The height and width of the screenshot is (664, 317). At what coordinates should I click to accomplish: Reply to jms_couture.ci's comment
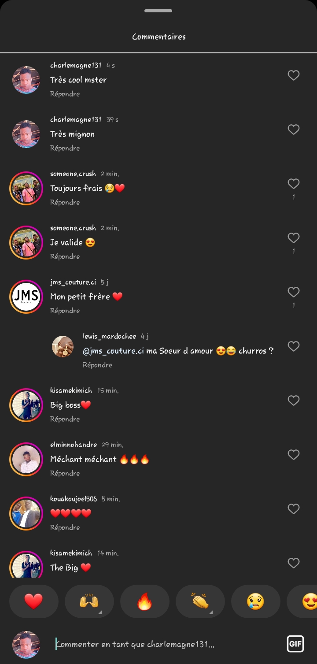pos(65,311)
